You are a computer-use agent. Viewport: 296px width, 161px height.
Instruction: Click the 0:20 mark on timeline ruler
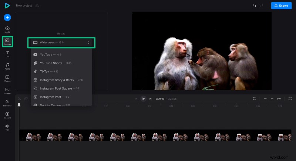236,106
